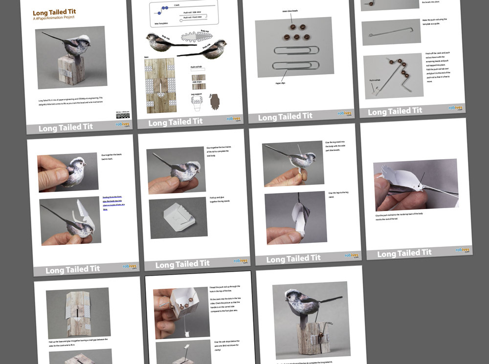
Task: Select the brown bird legs cut-out part
Action: pyautogui.click(x=215, y=102)
